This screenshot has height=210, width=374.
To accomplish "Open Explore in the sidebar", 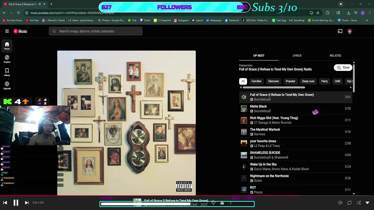I will click(7, 59).
